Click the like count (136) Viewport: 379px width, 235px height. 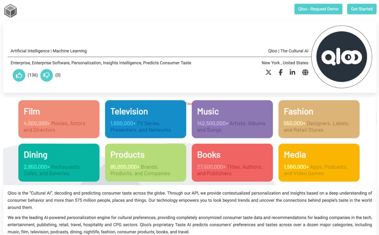coord(33,75)
